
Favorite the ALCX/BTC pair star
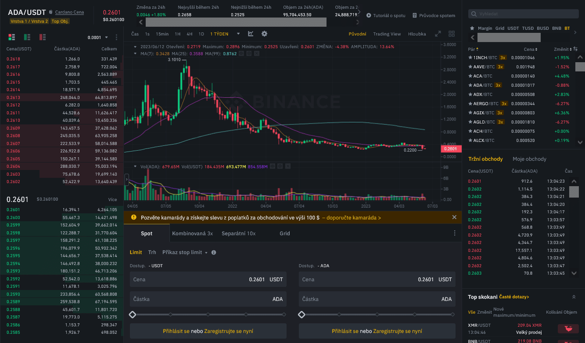[470, 140]
